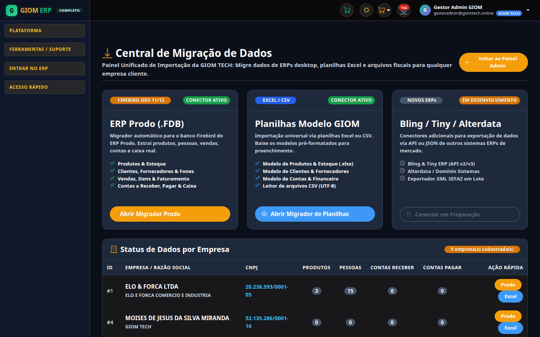
Task: Click building icon beside Status de Dados
Action: point(114,249)
